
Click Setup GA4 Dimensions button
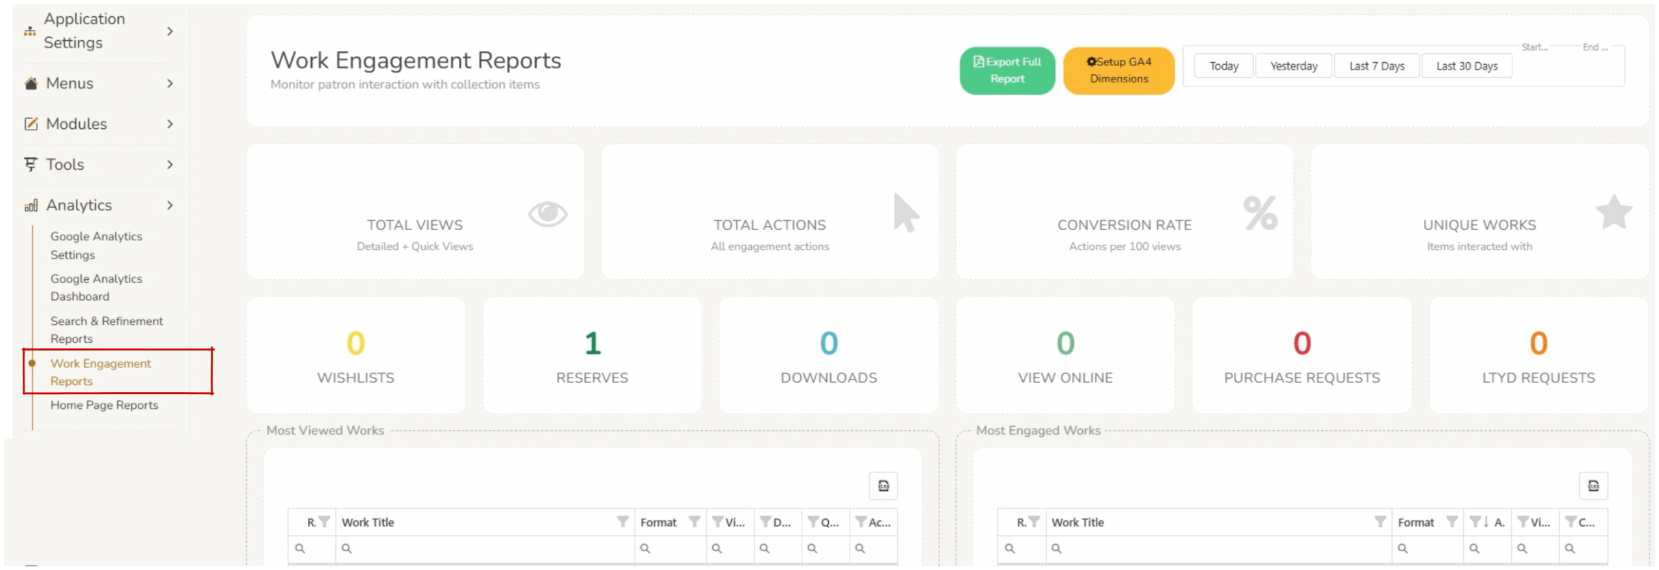tap(1118, 71)
